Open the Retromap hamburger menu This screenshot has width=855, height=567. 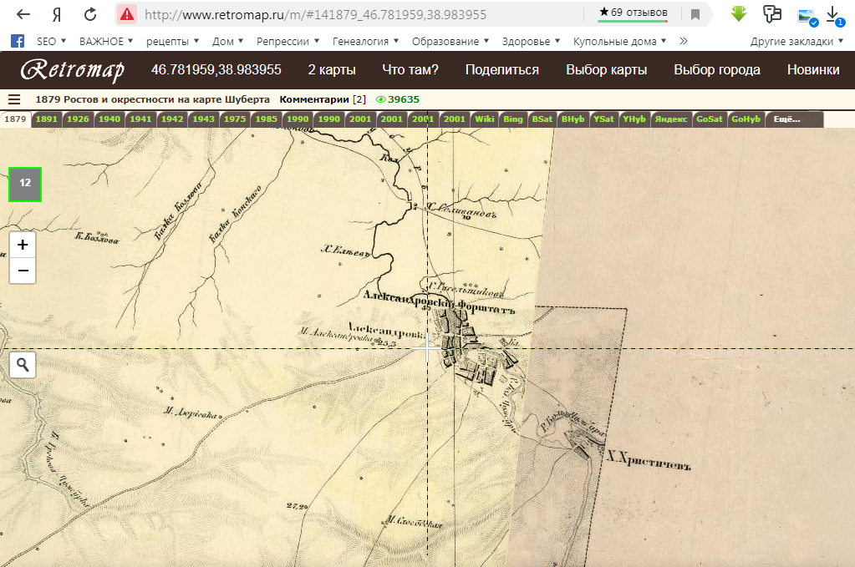click(x=14, y=99)
